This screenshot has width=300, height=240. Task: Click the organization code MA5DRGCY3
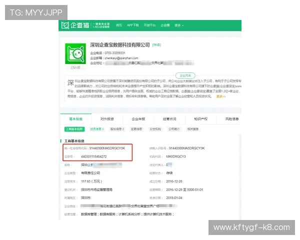tap(176, 156)
